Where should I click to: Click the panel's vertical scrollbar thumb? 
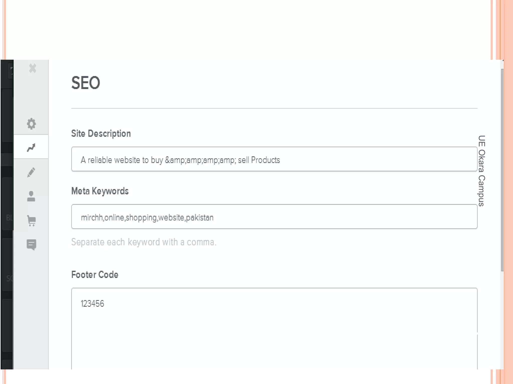tap(502, 170)
